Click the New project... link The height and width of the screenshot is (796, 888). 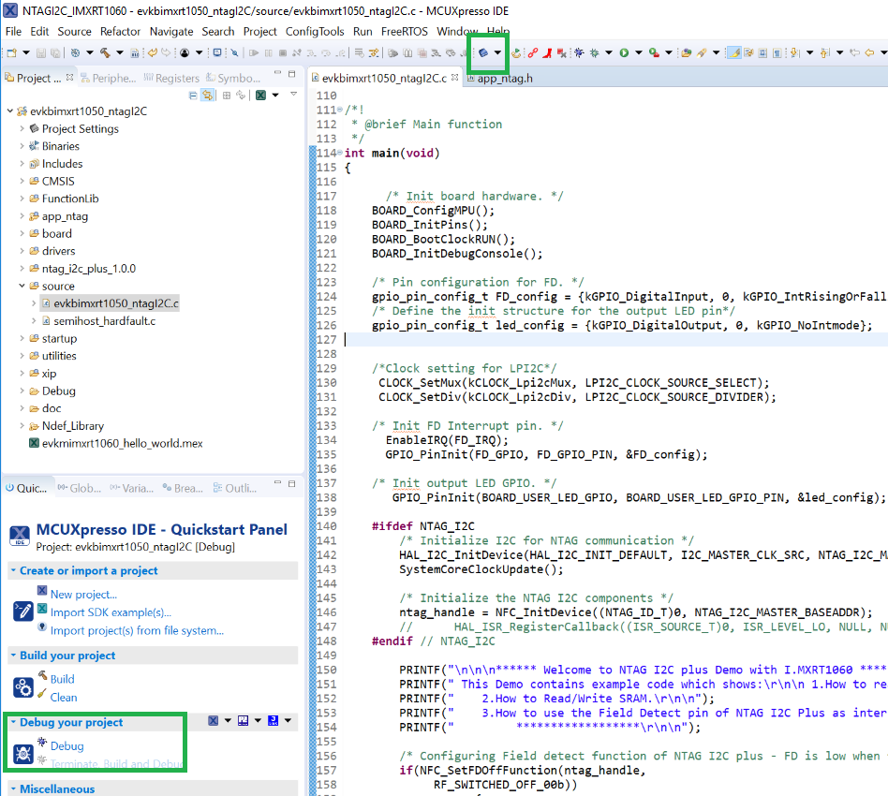(x=83, y=595)
